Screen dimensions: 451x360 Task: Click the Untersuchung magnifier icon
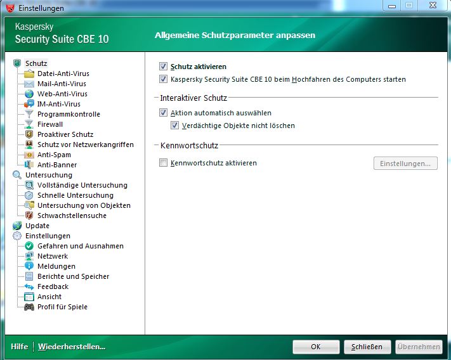click(x=17, y=175)
